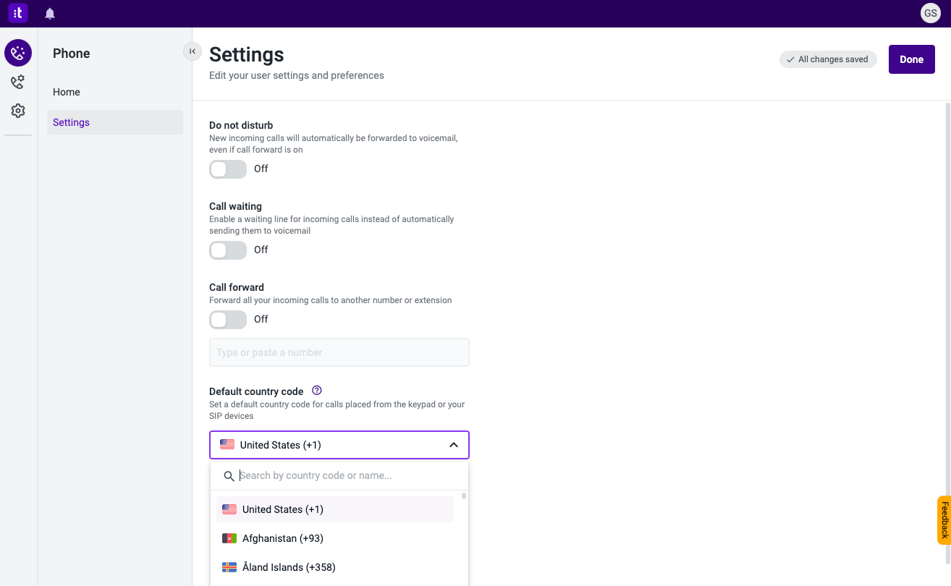Open the settings gear icon in sidebar

(17, 110)
